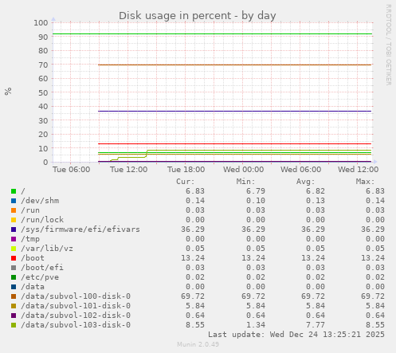Click the indigo efivars legend swatch
The height and width of the screenshot is (353, 396).
click(x=14, y=229)
